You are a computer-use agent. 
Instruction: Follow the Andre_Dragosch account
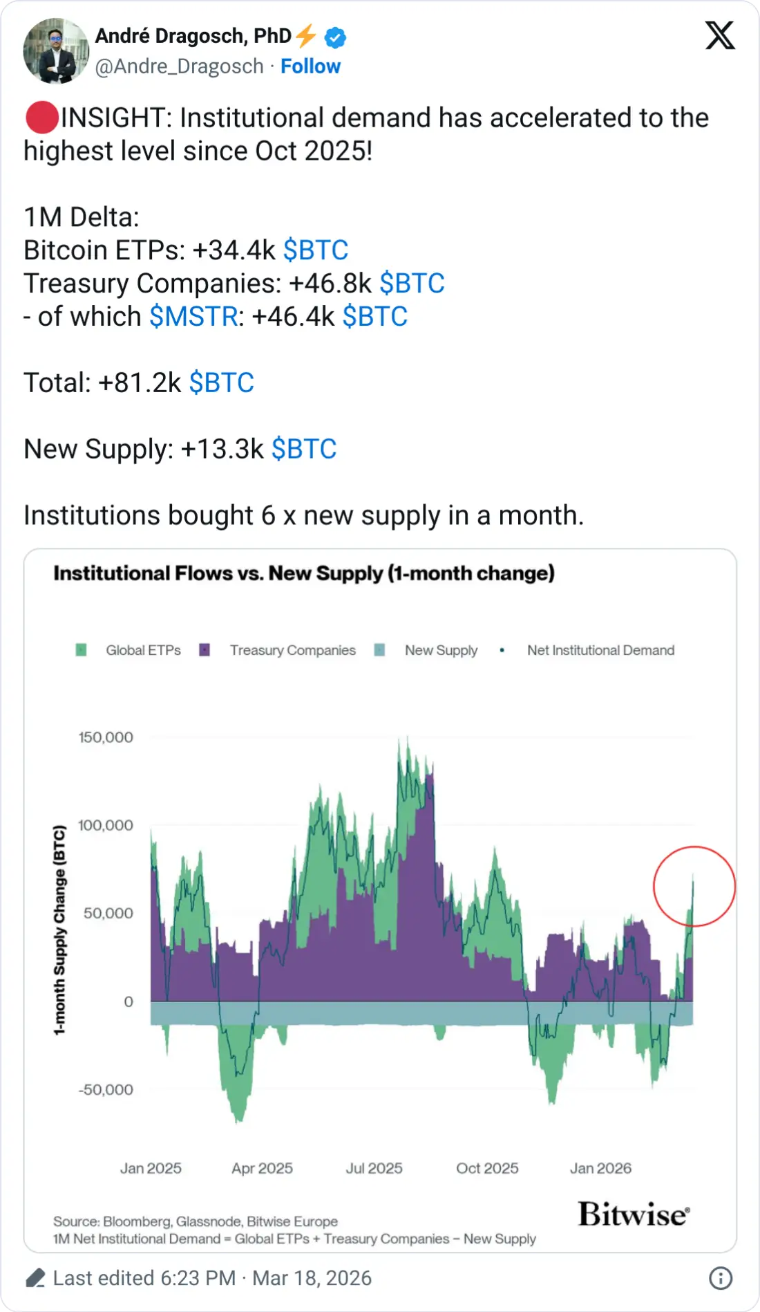pyautogui.click(x=310, y=66)
